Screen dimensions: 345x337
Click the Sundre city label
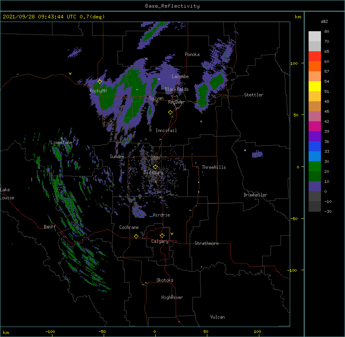click(117, 156)
